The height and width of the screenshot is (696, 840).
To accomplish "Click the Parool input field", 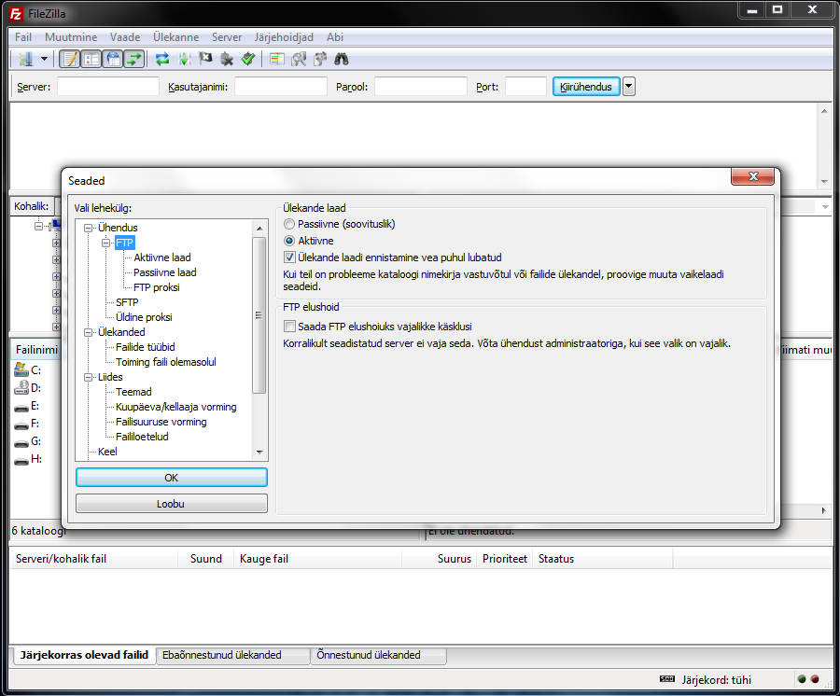I will pyautogui.click(x=421, y=86).
